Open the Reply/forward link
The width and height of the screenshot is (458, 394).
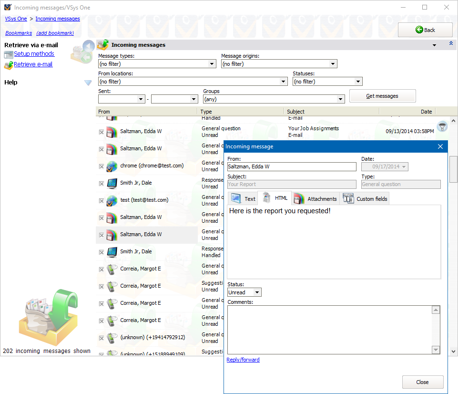tap(243, 360)
